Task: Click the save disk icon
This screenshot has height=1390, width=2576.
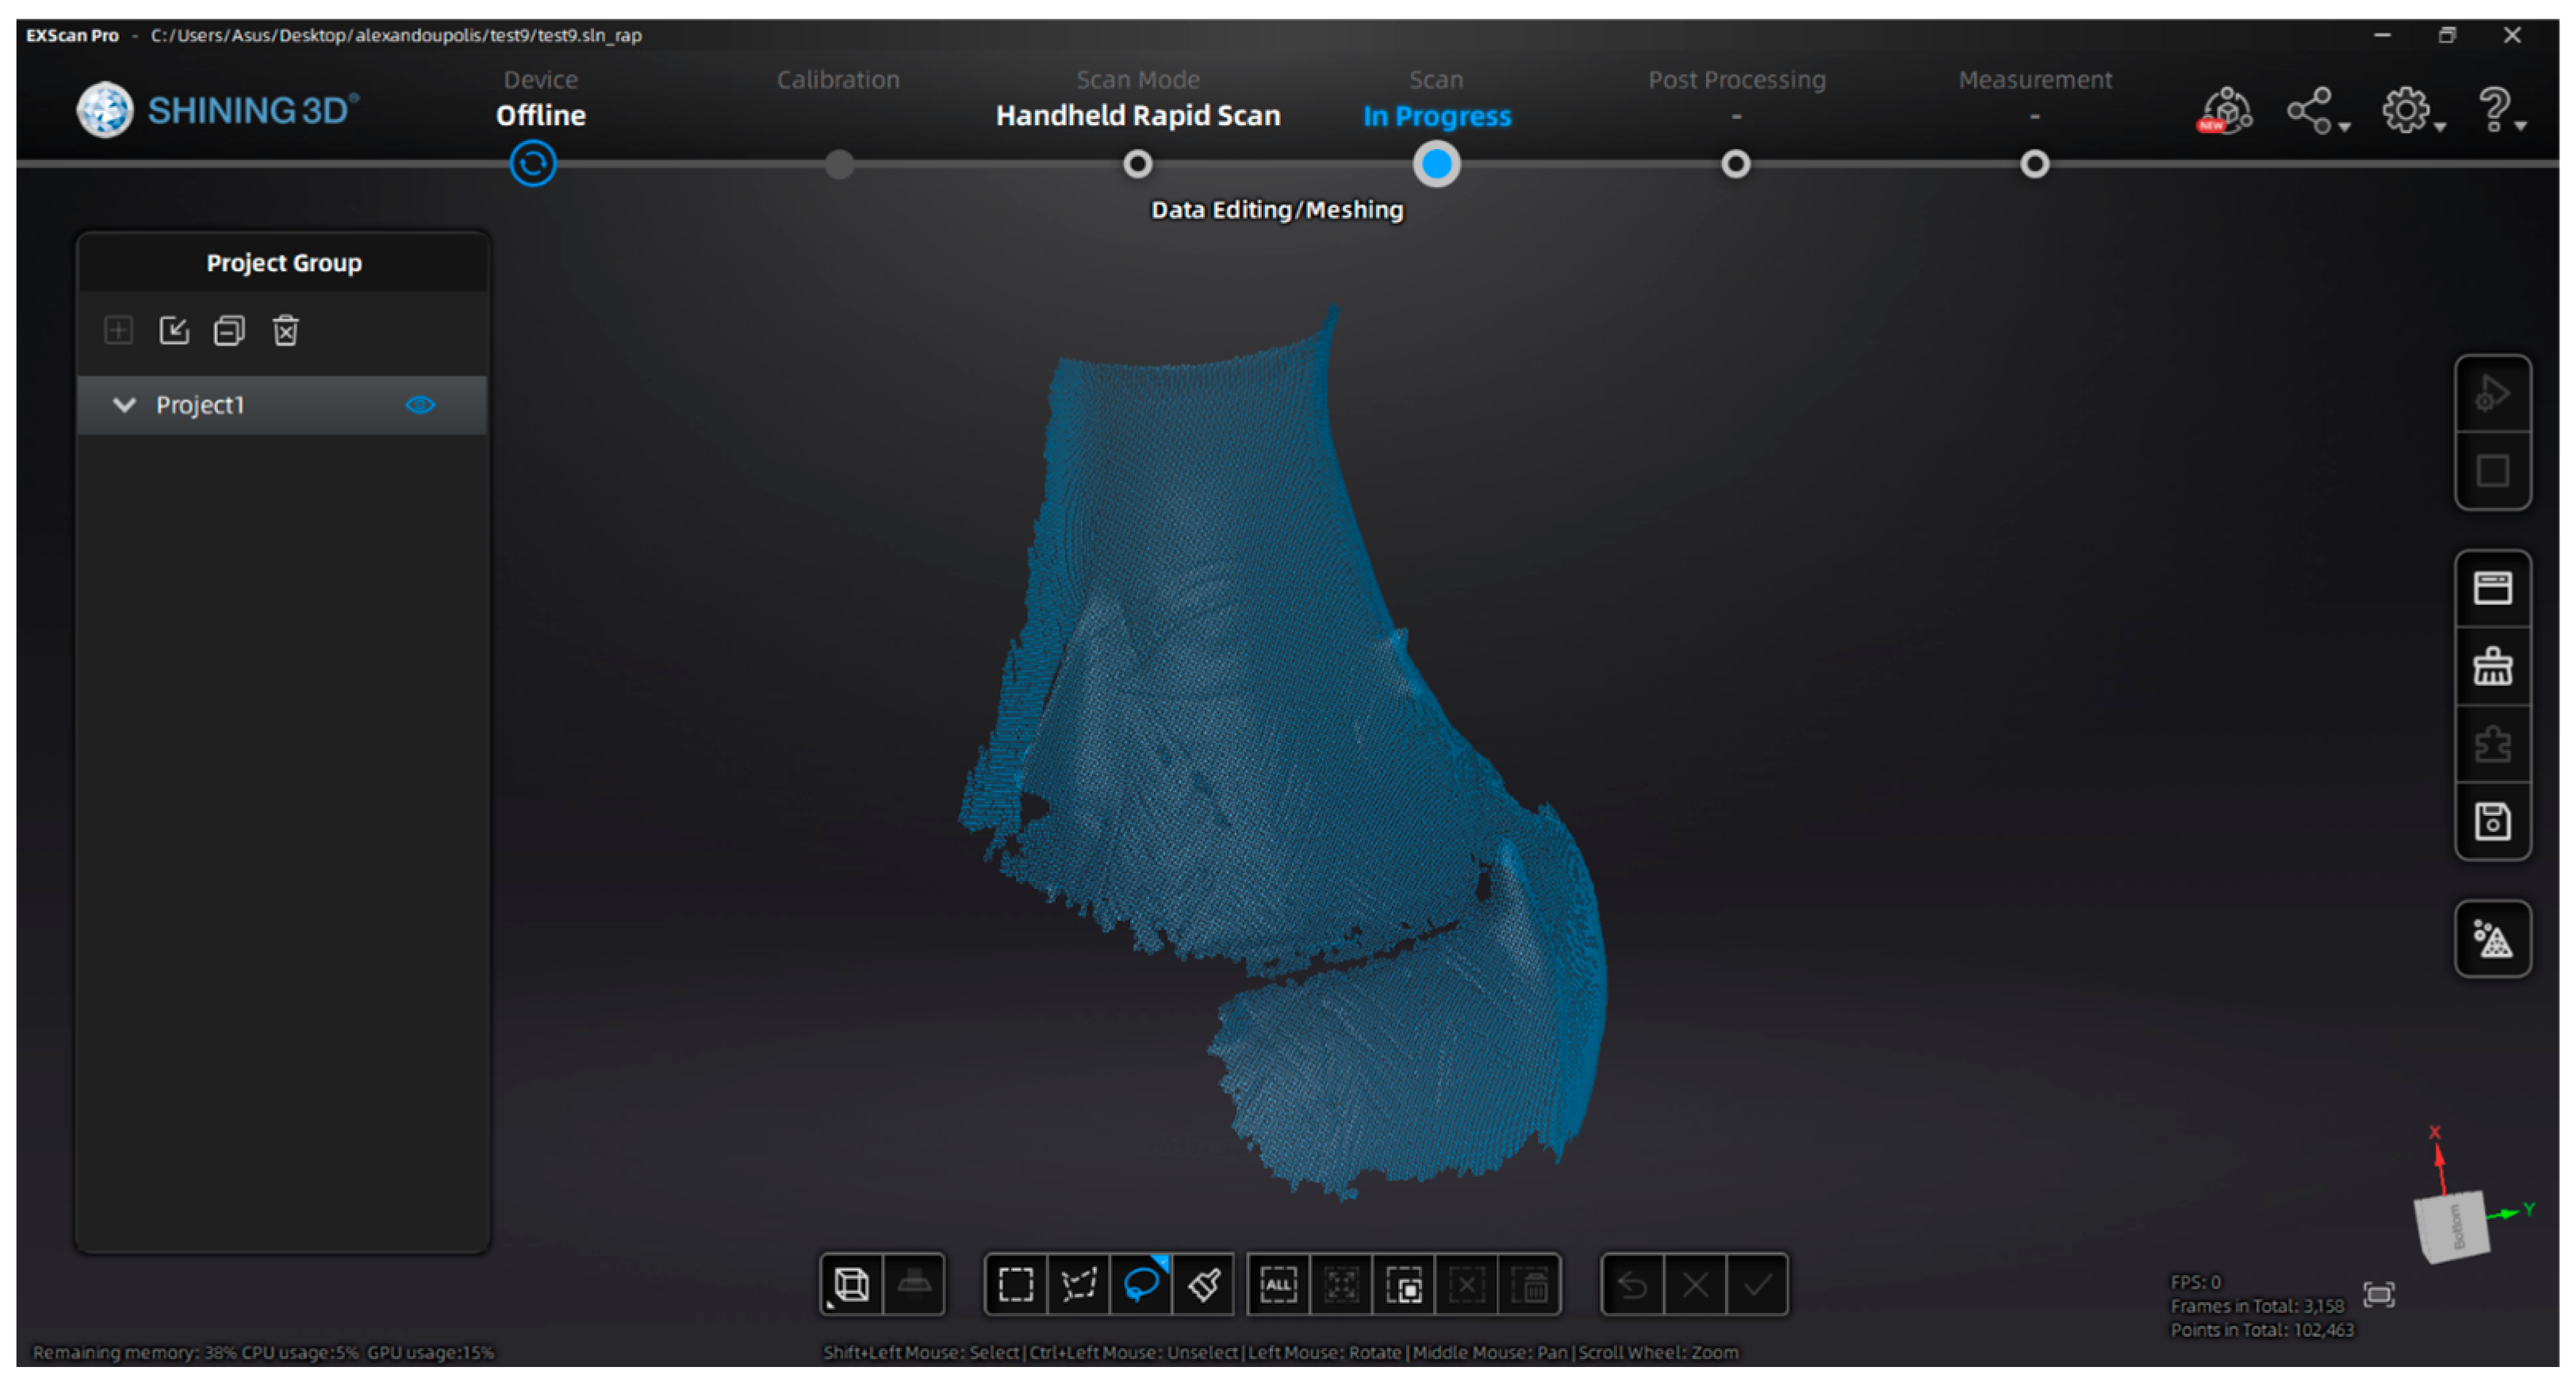Action: (2491, 822)
